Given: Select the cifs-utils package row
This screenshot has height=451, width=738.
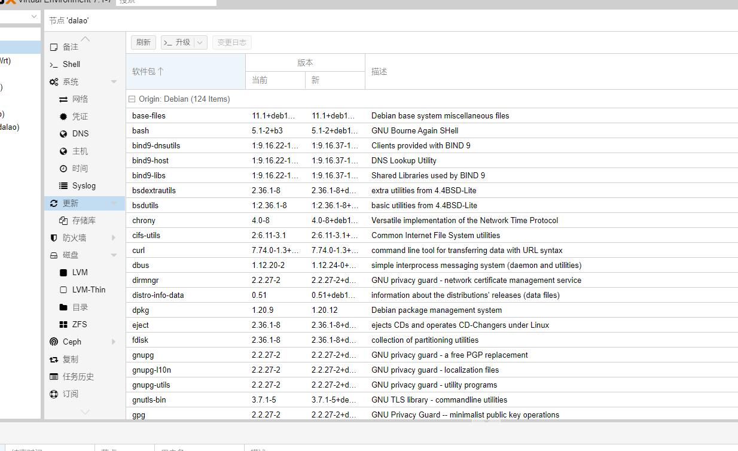Looking at the screenshot, I should coord(432,235).
